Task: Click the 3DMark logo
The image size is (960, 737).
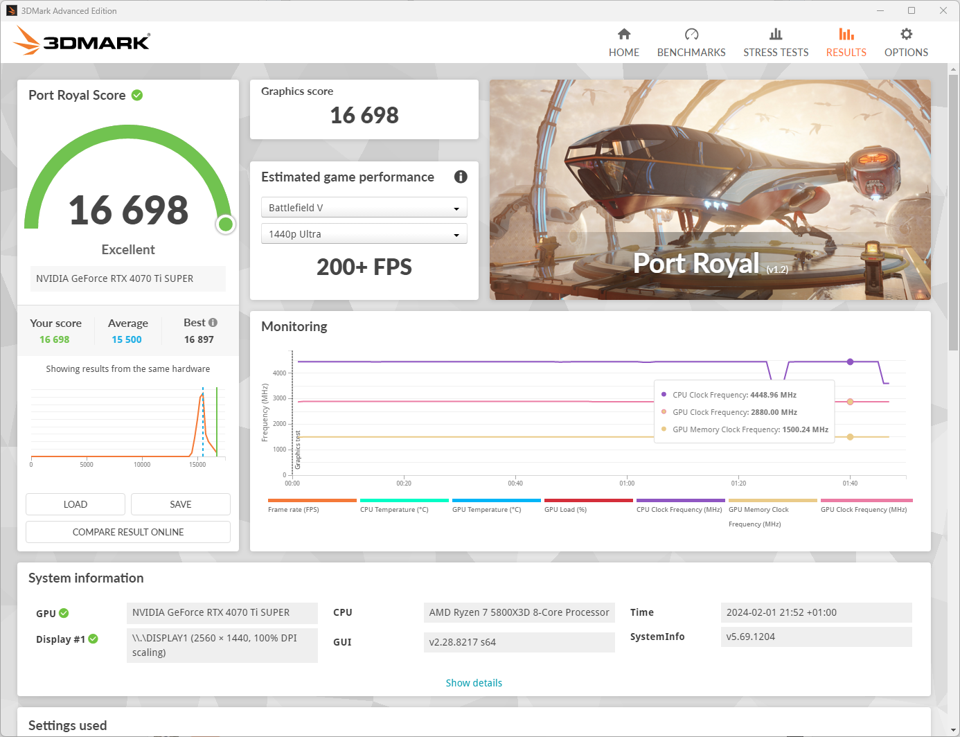Action: pyautogui.click(x=82, y=40)
